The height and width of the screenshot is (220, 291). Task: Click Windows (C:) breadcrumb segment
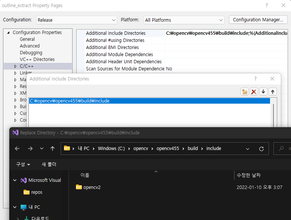coord(111,149)
